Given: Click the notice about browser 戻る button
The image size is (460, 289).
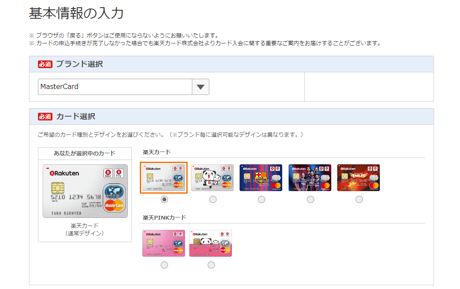Looking at the screenshot, I should 124,35.
